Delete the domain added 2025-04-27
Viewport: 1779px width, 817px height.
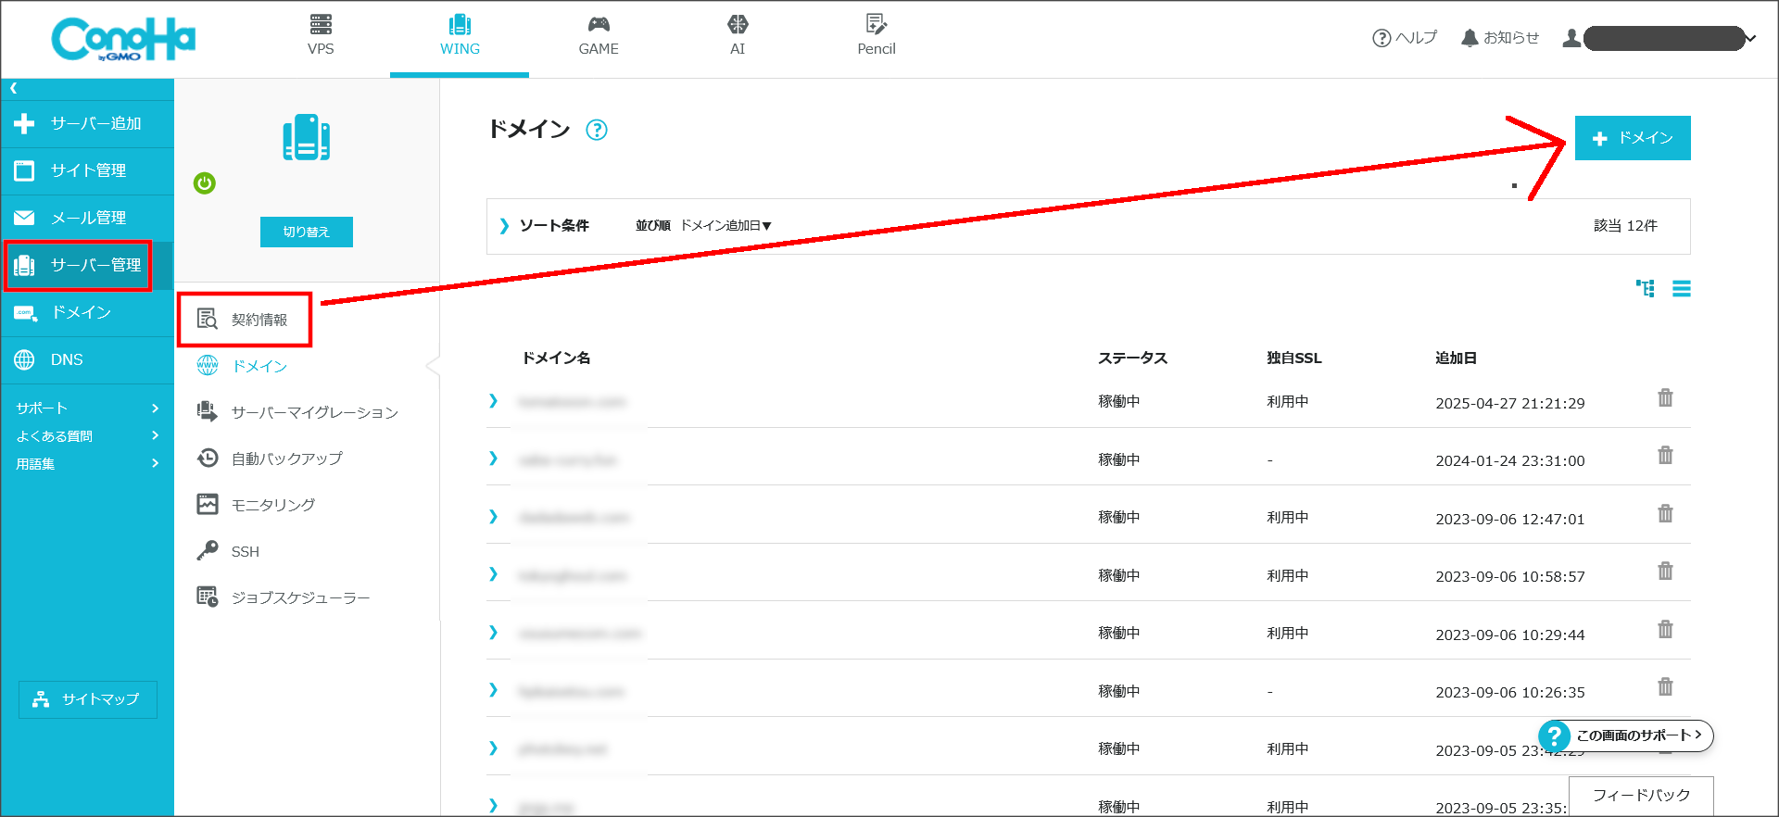[1665, 398]
